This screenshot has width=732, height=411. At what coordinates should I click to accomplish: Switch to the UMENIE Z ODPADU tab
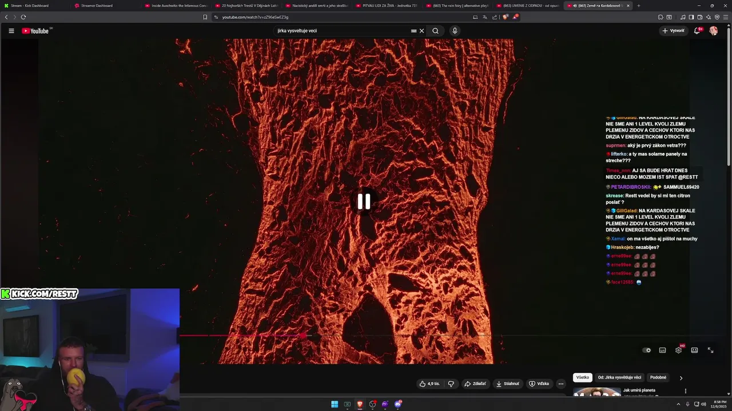point(526,6)
